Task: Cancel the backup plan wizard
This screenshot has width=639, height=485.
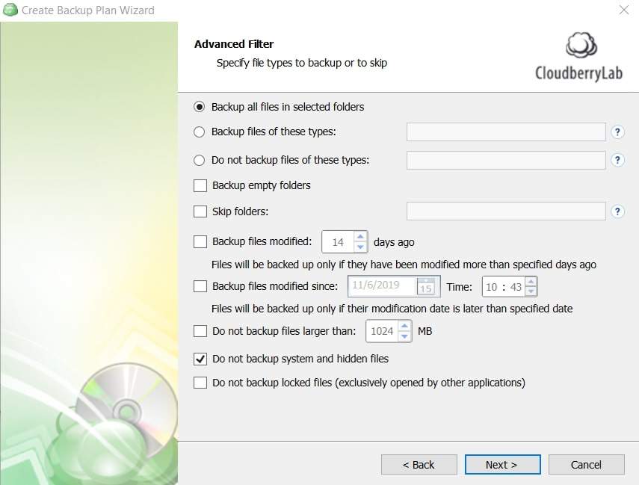Action: [586, 465]
